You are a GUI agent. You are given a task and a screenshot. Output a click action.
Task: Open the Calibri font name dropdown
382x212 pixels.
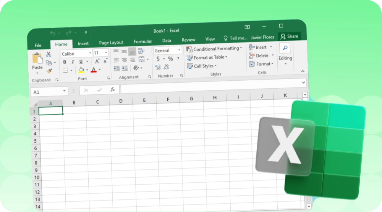pos(90,53)
